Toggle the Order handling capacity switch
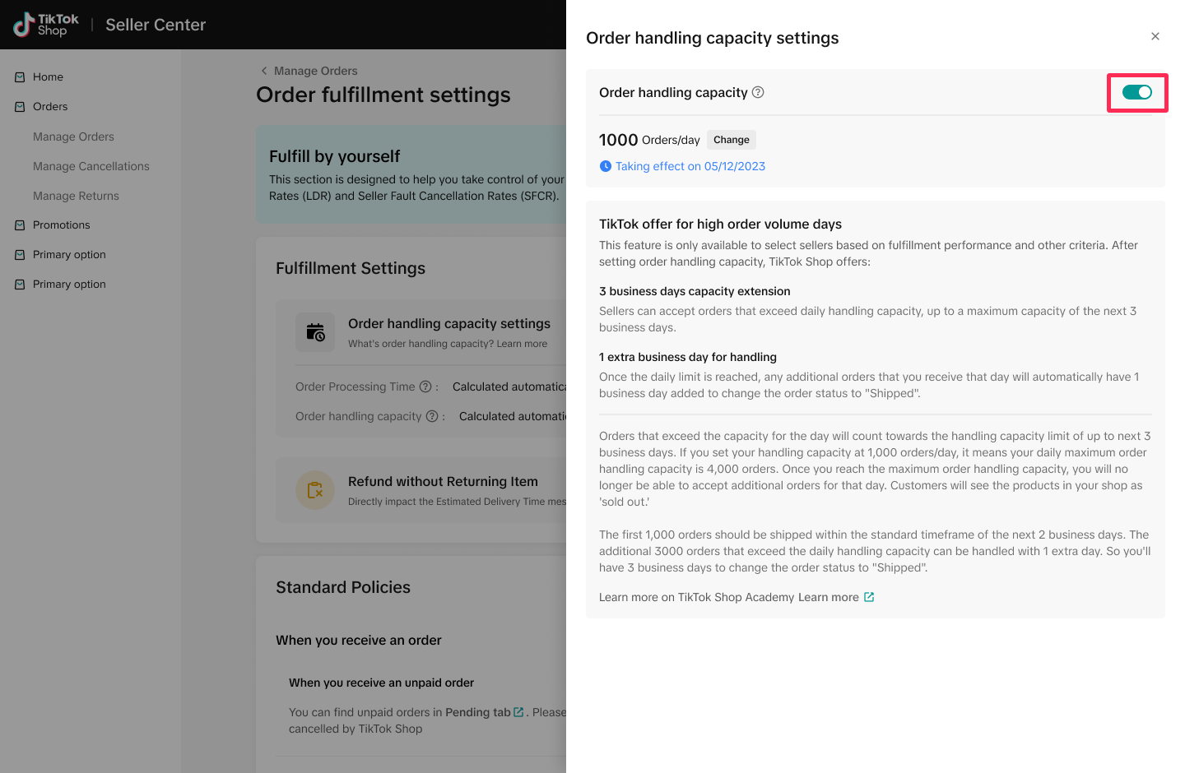Image resolution: width=1185 pixels, height=773 pixels. click(1136, 92)
